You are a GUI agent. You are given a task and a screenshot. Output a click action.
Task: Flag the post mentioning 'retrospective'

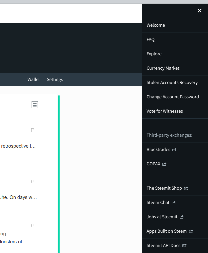tap(33, 130)
